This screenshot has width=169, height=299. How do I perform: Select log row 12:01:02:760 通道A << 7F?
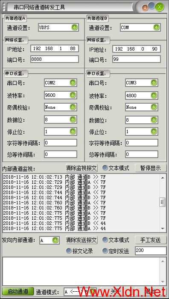55,203
